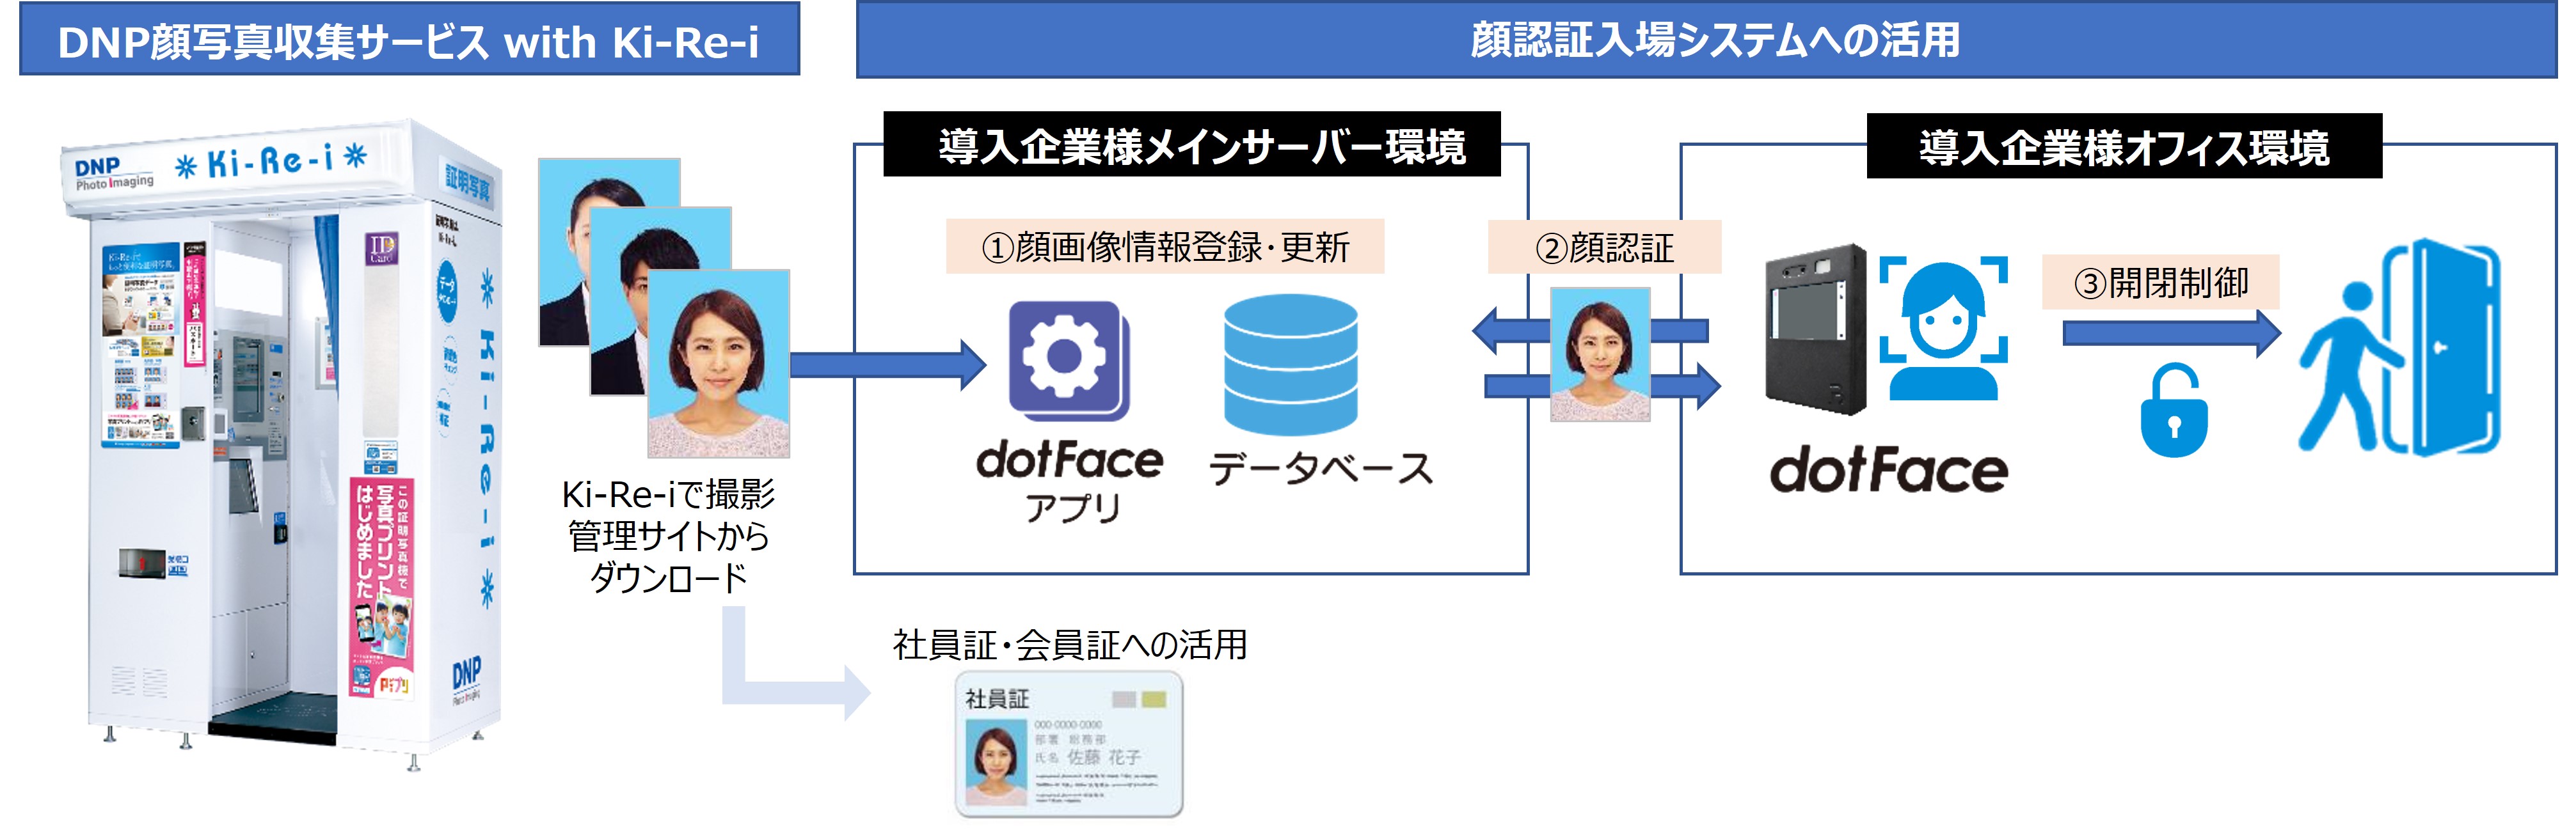2576x837 pixels.
Task: Click the ②顔認証 label
Action: [1604, 247]
